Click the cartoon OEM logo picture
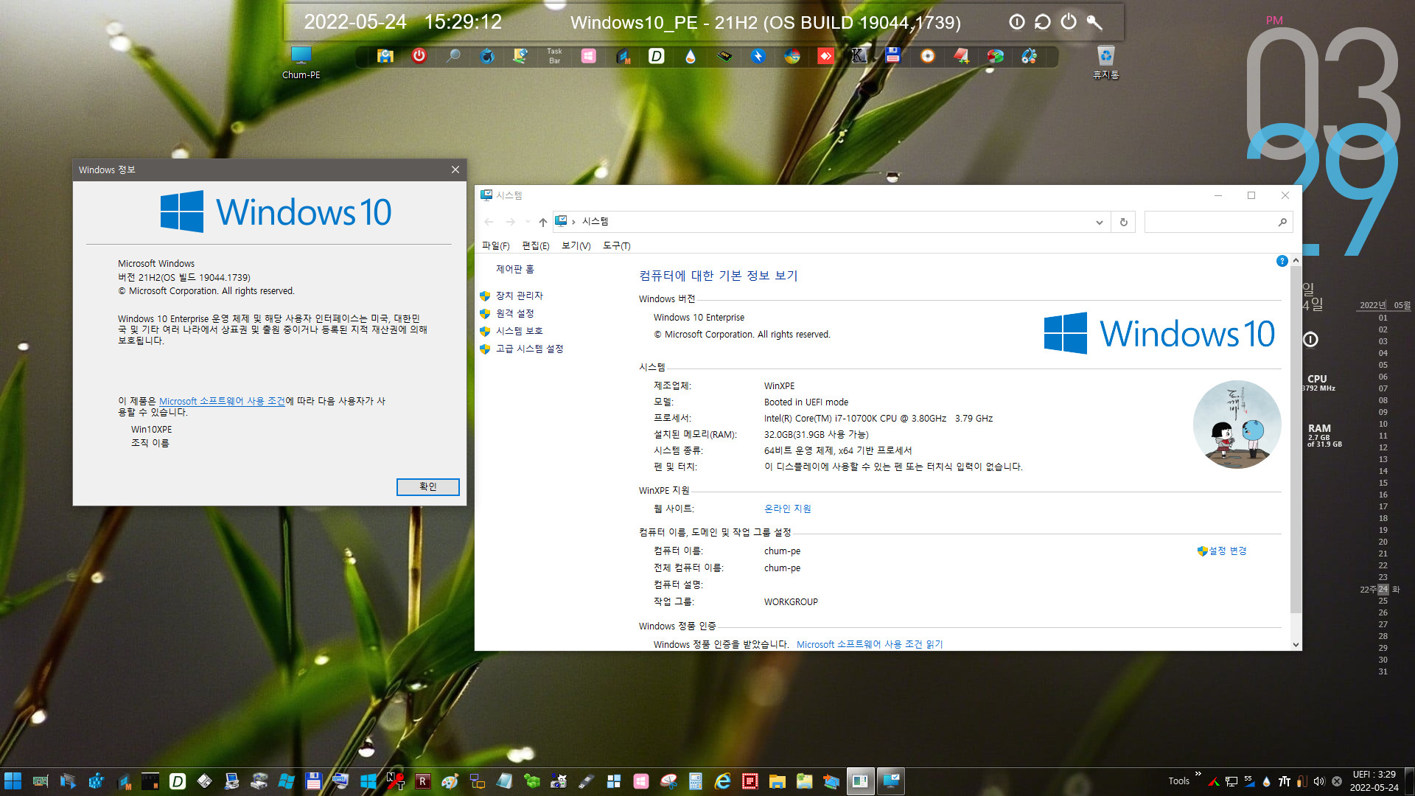The width and height of the screenshot is (1415, 796). click(x=1237, y=425)
